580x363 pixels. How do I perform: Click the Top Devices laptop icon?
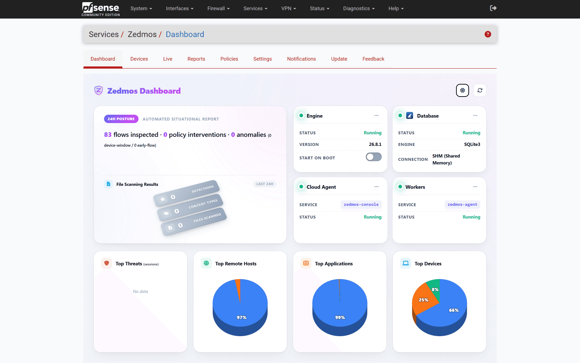coord(406,263)
